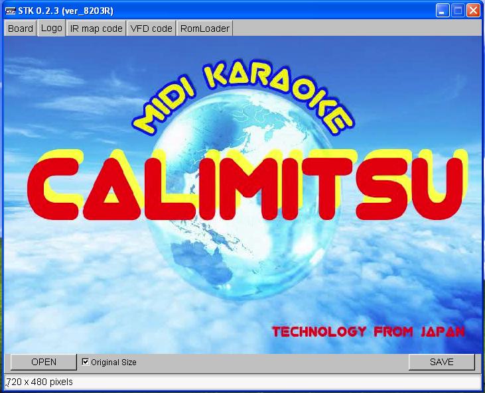This screenshot has width=485, height=393.
Task: Close the STK window
Action: pos(473,11)
